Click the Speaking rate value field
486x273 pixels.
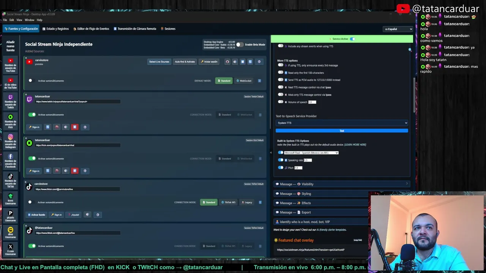tap(308, 160)
